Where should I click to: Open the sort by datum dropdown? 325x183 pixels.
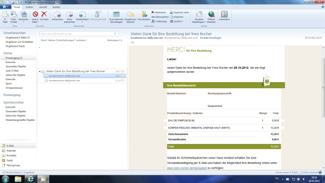tap(64, 40)
